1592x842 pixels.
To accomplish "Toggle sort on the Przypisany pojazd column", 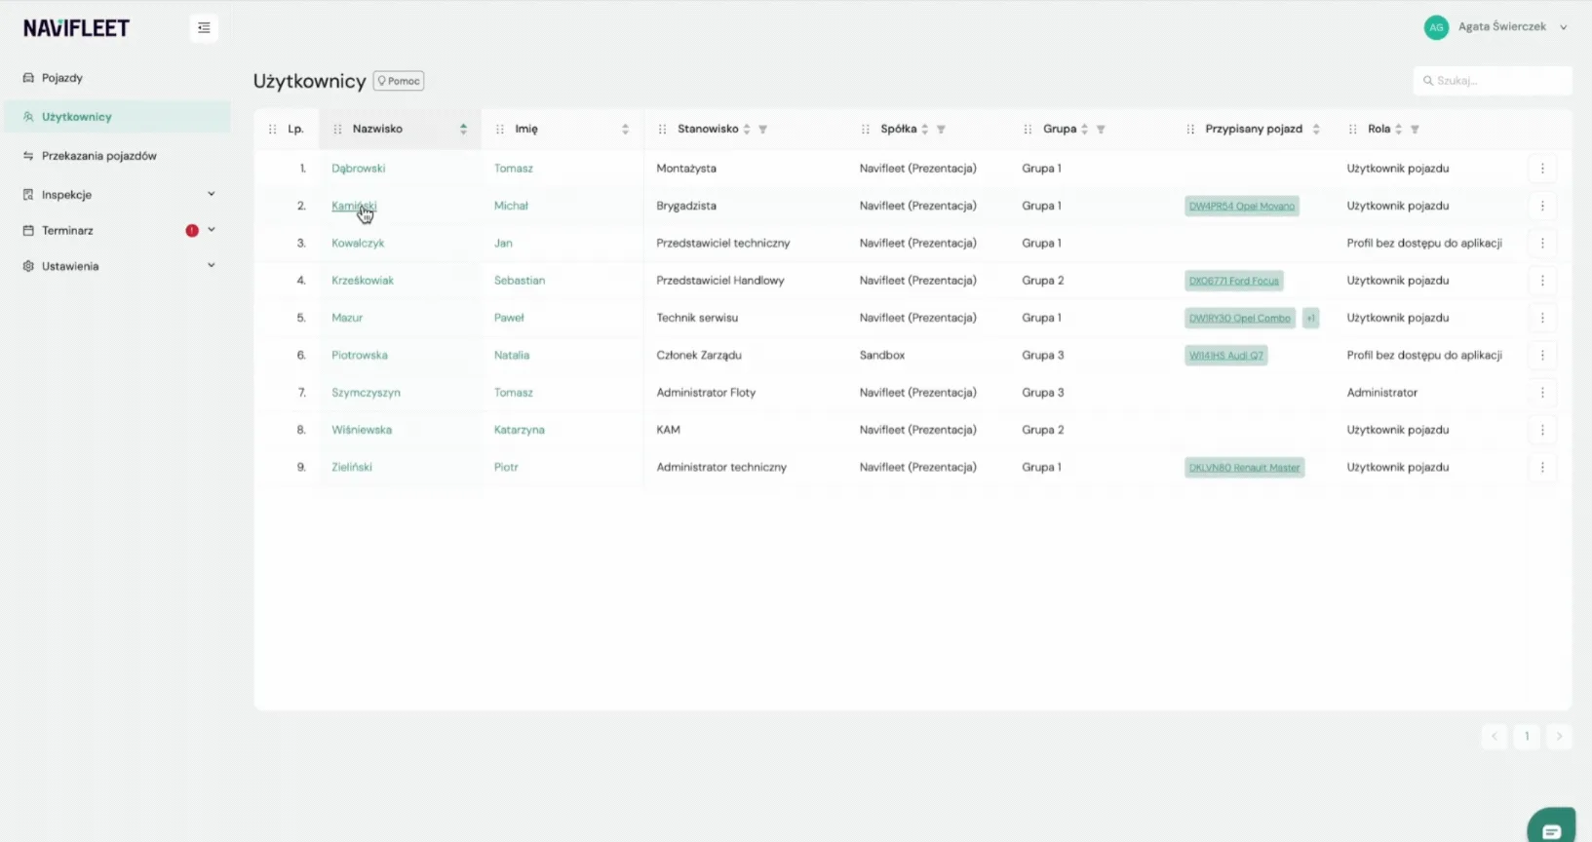I will pos(1316,130).
